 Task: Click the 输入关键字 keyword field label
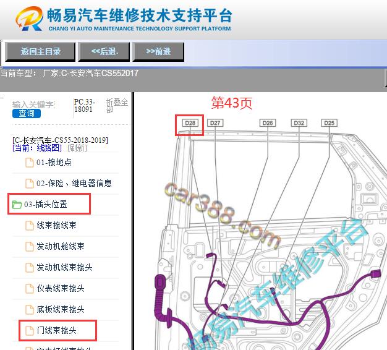[33, 105]
